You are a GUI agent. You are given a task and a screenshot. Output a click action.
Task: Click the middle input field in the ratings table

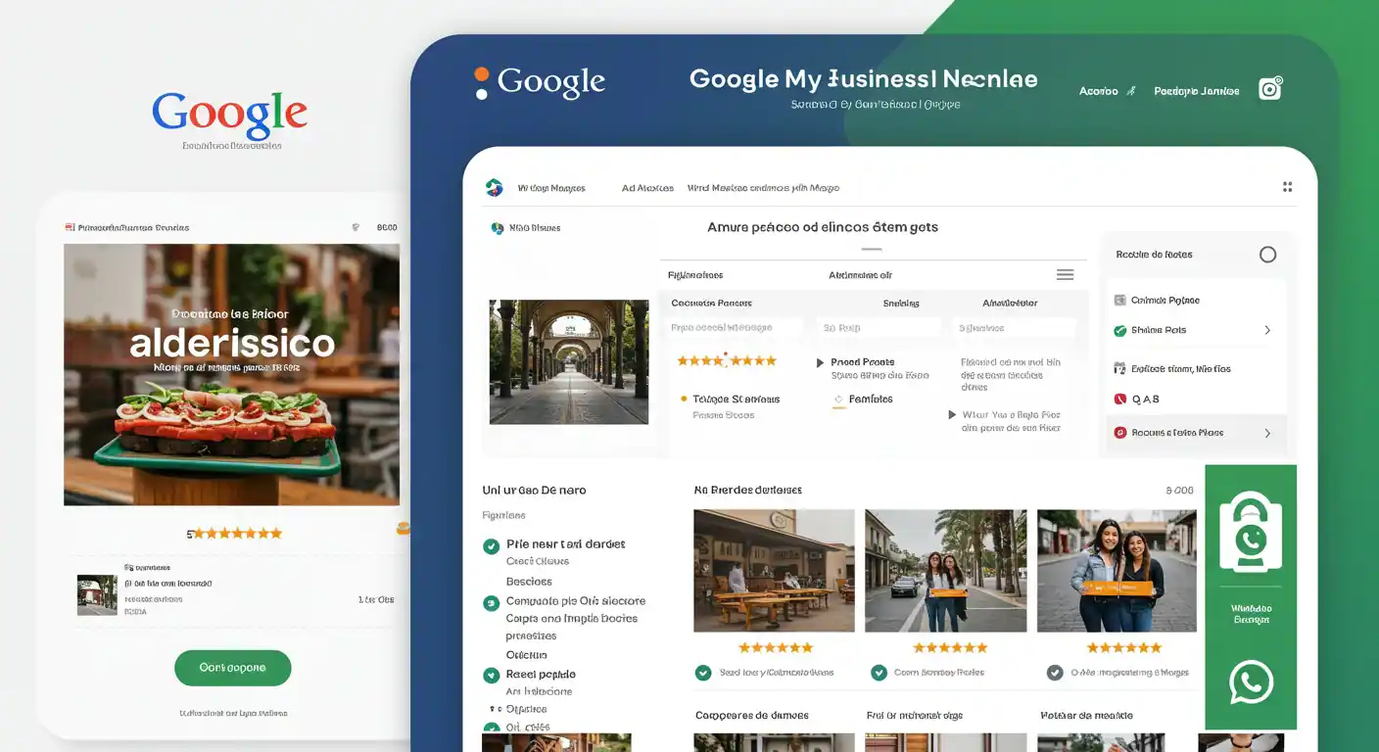tap(879, 328)
